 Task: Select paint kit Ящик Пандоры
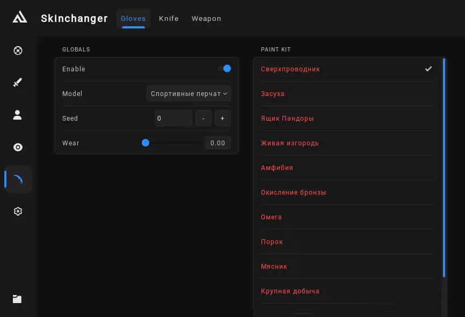pyautogui.click(x=347, y=118)
